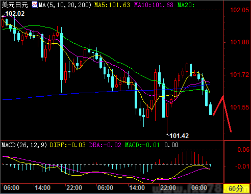251x194 pixels.
Task: Click the 101.55 price axis label
Action: coord(239,107)
